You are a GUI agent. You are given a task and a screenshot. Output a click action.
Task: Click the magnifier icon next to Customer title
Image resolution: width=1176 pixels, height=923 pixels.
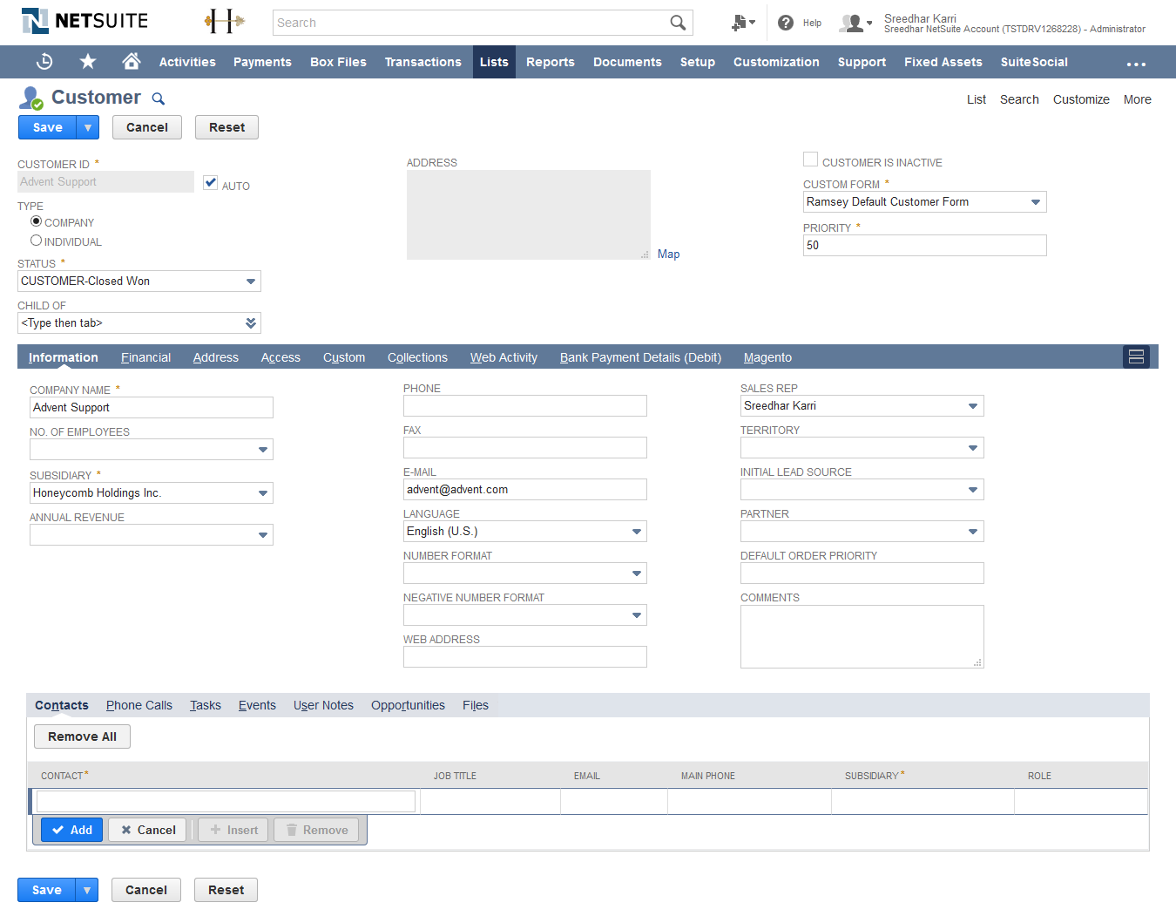pos(159,98)
